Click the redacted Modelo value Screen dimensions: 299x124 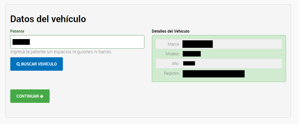click(192, 54)
